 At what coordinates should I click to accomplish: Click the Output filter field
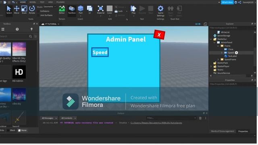(x=171, y=118)
